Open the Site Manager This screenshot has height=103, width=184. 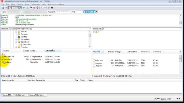[3, 8]
